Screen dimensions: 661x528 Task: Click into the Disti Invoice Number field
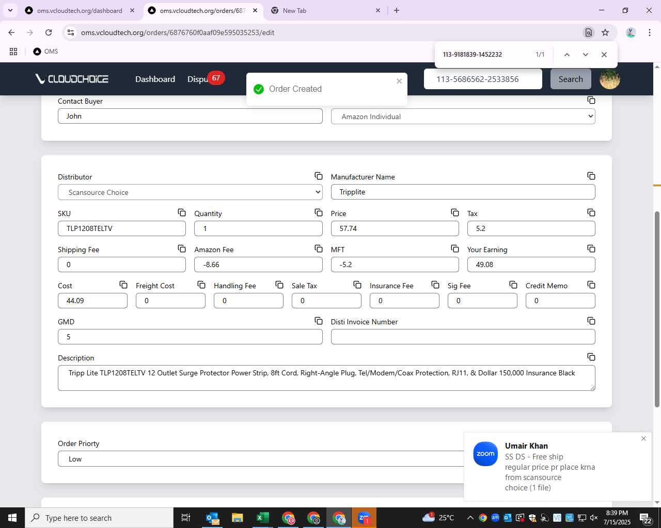click(x=463, y=337)
